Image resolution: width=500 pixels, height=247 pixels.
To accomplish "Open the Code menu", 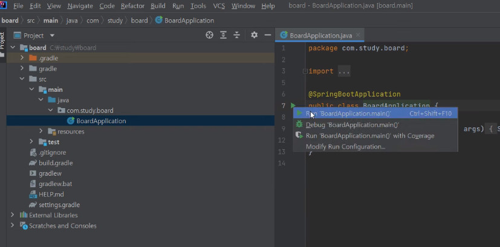I will tap(107, 5).
